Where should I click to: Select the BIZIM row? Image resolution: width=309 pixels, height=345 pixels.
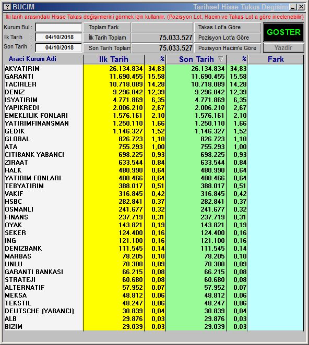point(154,327)
